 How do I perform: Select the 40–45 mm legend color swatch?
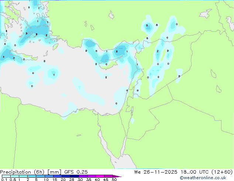(x=100, y=176)
